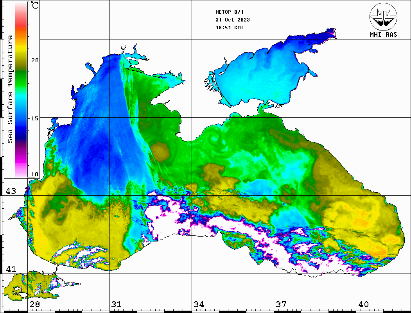Click the '20' value on the color scale

click(x=34, y=60)
